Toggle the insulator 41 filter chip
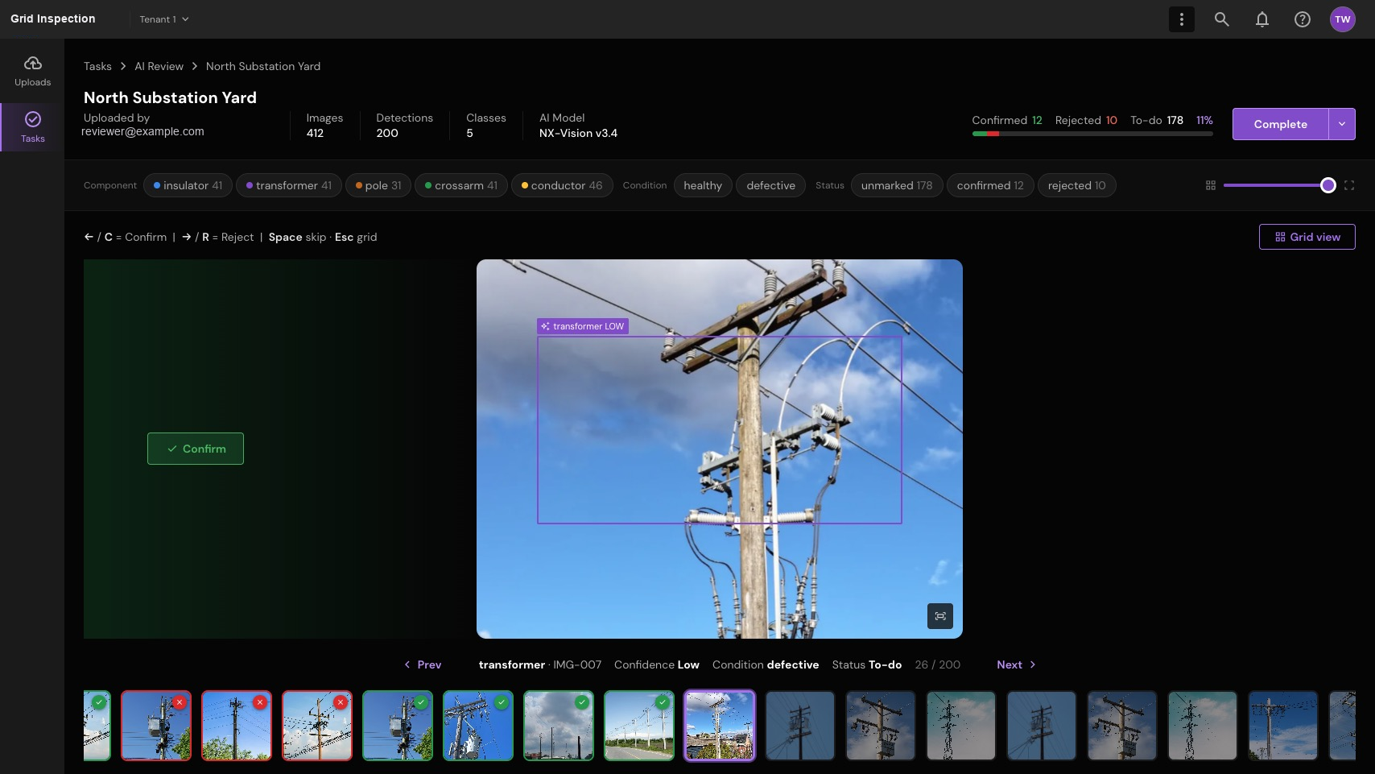The width and height of the screenshot is (1375, 774). point(188,185)
